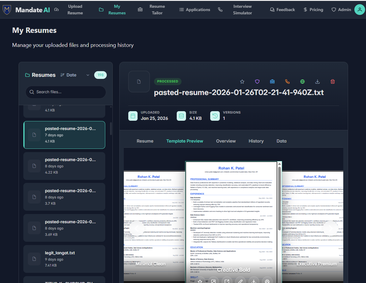Switch to the Overview tab
The height and width of the screenshot is (283, 366).
tap(226, 141)
